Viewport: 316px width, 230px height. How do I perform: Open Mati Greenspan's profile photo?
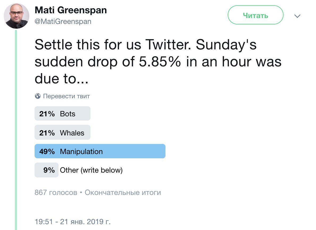tap(16, 16)
